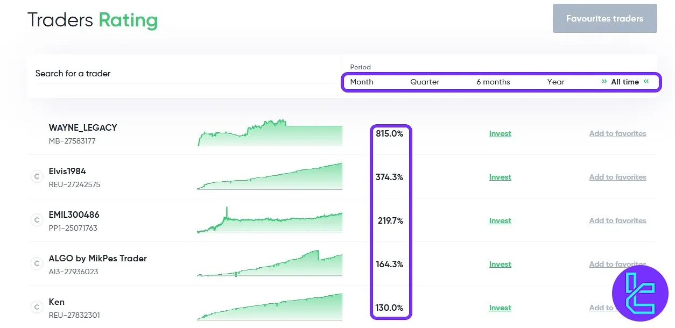Choose the 6 months period

click(493, 82)
